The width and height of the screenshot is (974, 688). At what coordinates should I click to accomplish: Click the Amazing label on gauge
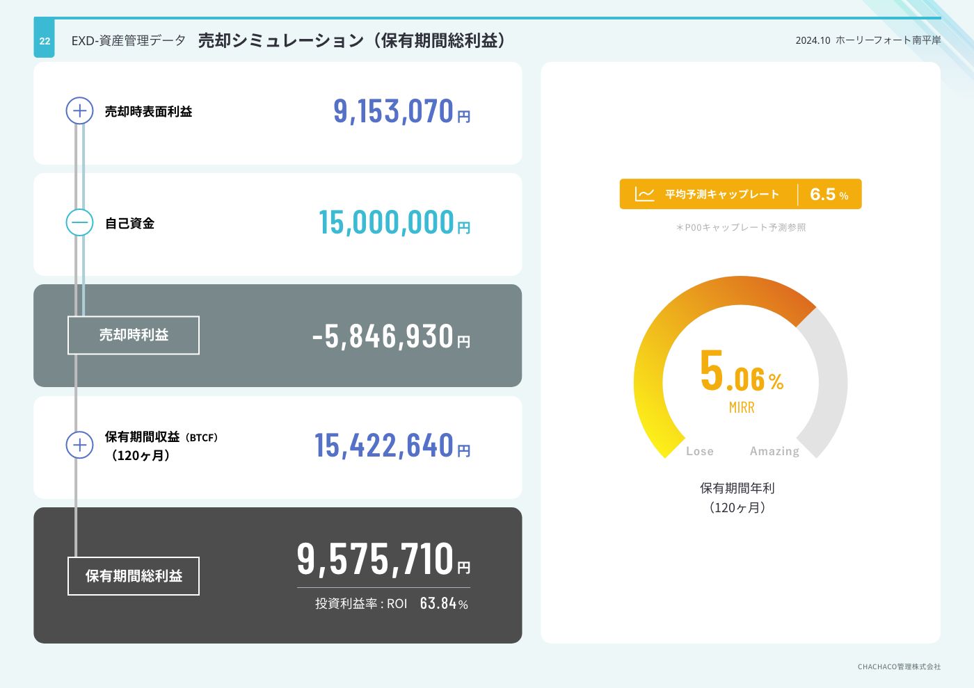click(774, 451)
